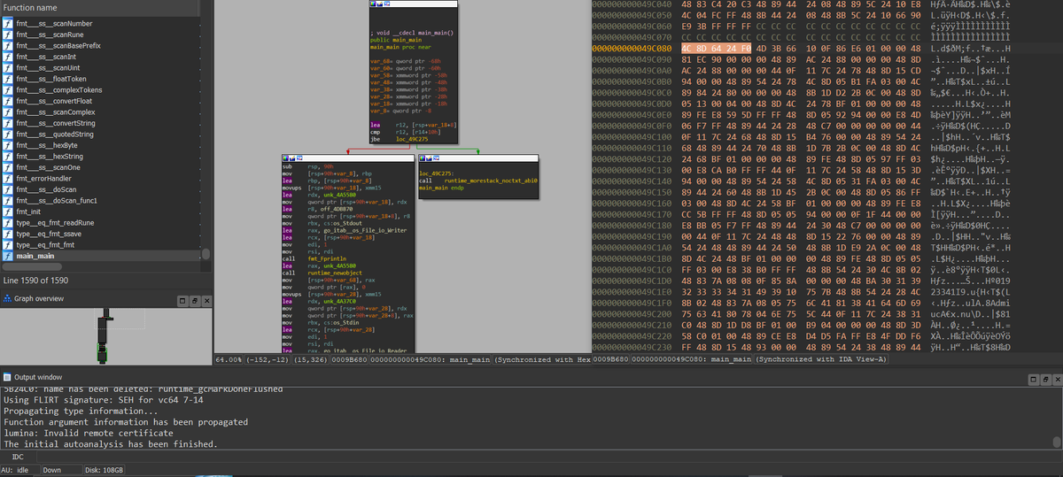The image size is (1063, 477).
Task: Select fmt___ss__scanOne function name
Action: [x=49, y=167]
